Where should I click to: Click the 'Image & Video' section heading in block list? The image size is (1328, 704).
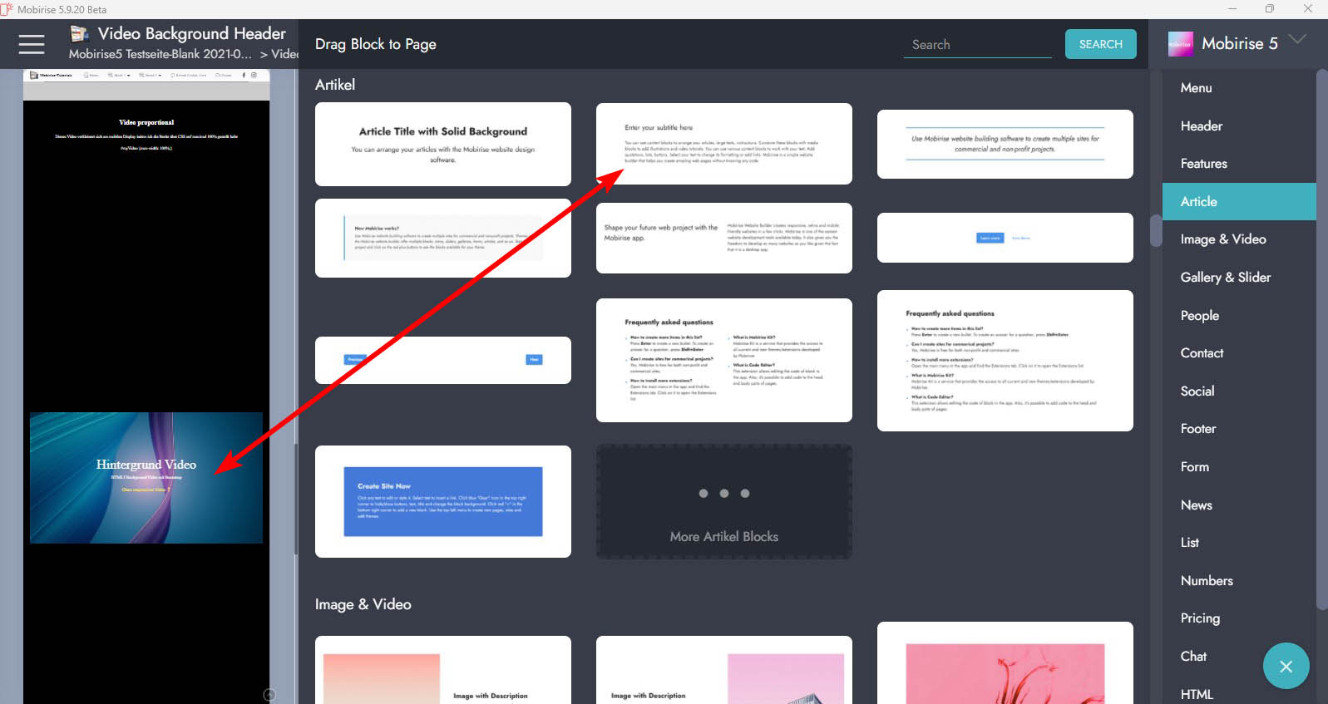[x=363, y=604]
